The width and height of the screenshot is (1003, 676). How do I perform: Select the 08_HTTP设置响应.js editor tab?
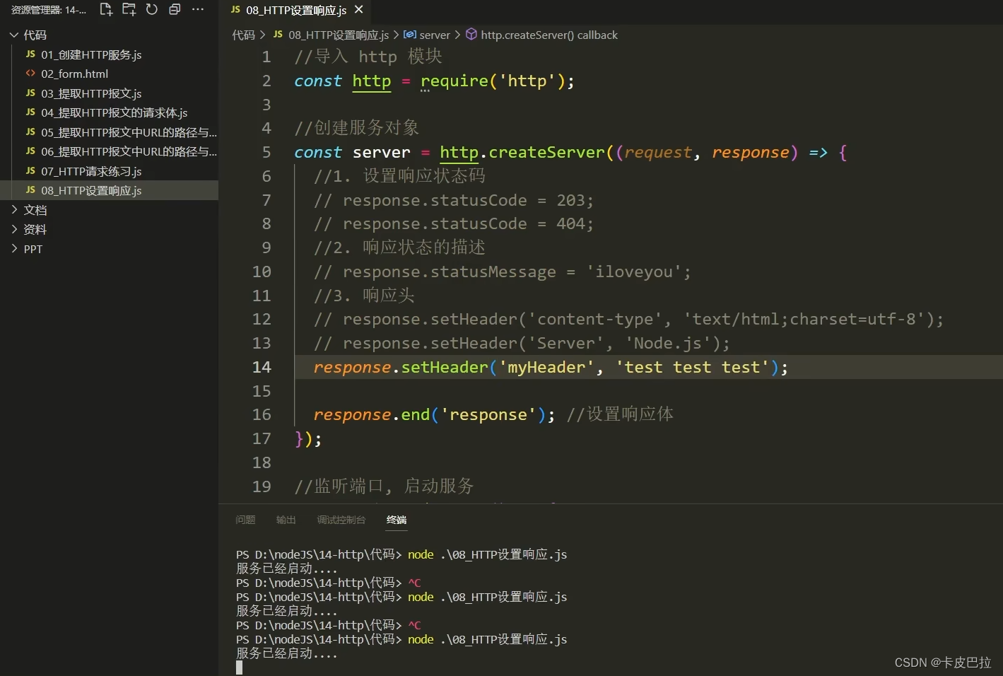coord(296,10)
